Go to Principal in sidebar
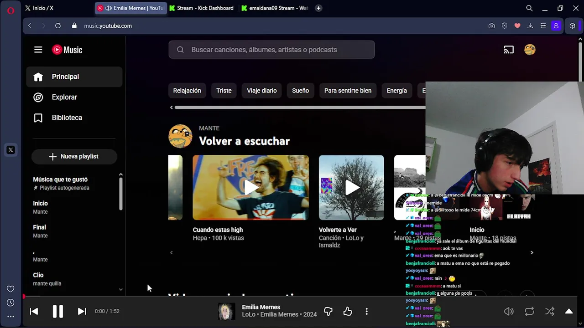The width and height of the screenshot is (584, 328). (x=74, y=77)
